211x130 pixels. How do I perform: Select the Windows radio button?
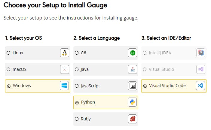click(8, 86)
